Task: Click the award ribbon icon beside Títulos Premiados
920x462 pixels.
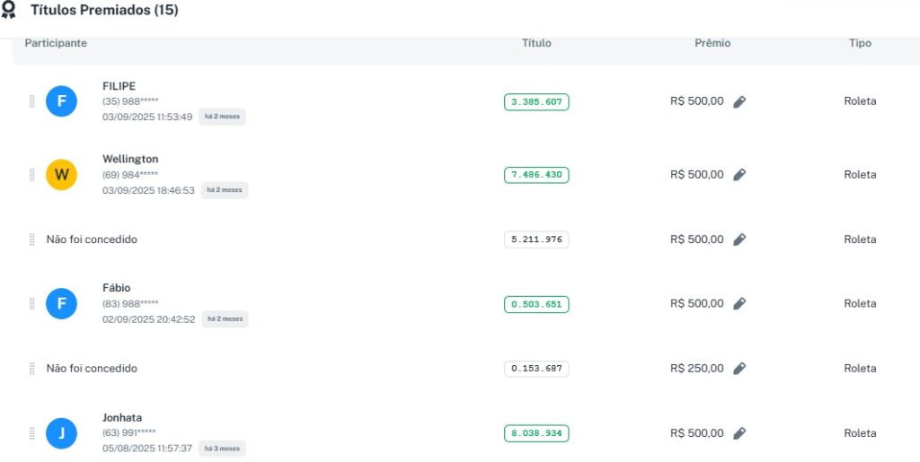Action: click(9, 10)
